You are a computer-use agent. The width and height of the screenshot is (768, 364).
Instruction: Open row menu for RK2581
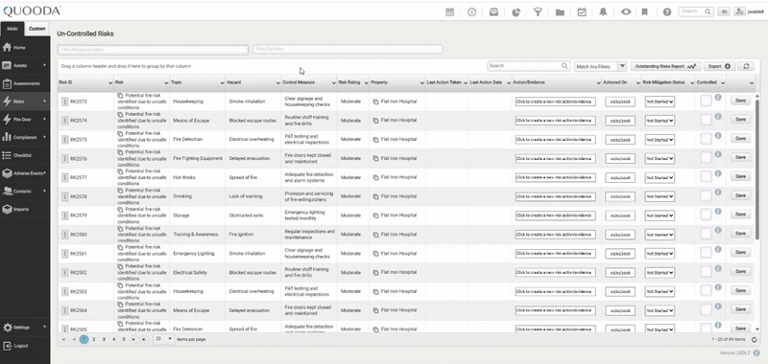click(64, 254)
